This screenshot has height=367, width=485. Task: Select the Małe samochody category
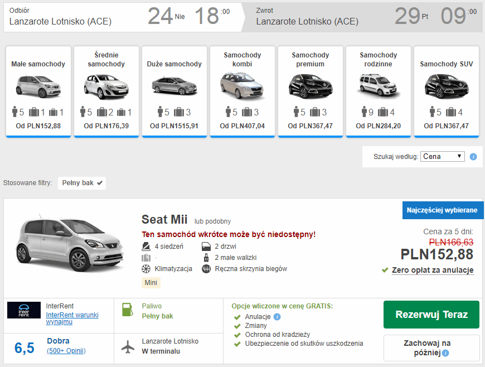pos(38,91)
